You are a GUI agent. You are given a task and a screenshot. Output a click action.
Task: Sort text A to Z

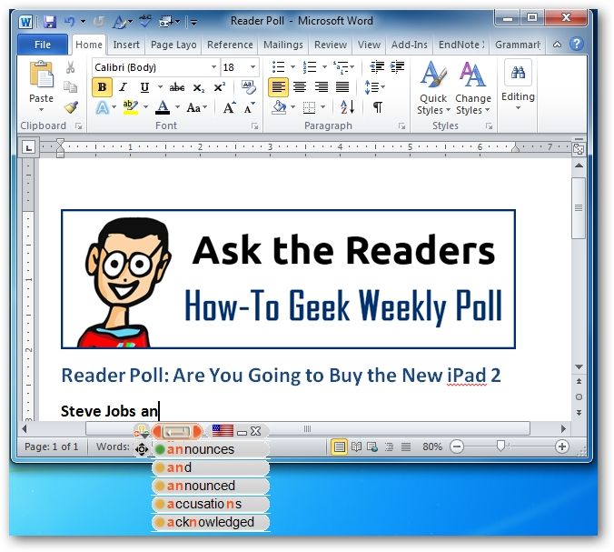pos(347,107)
